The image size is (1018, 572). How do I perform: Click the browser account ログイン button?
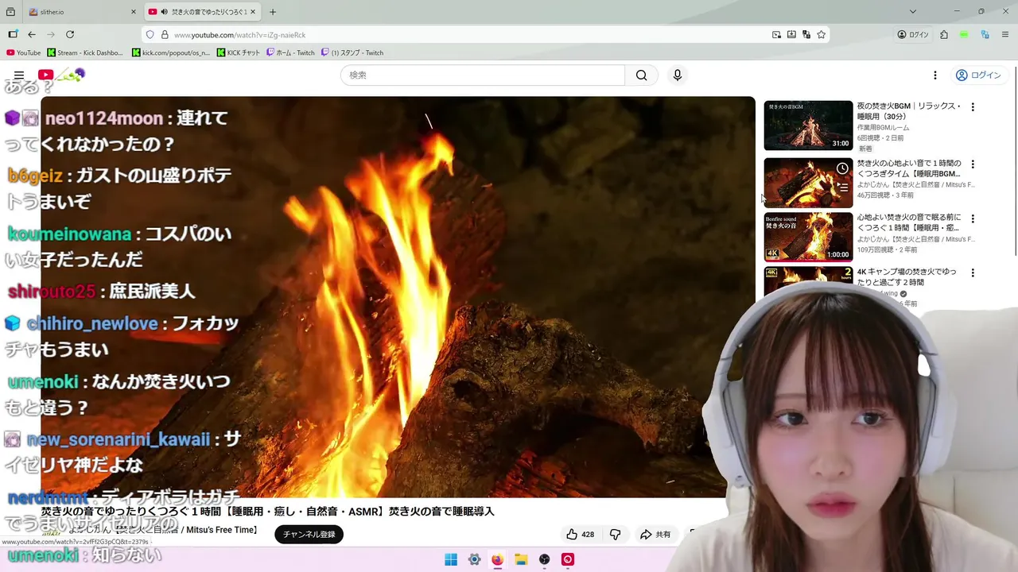click(913, 34)
